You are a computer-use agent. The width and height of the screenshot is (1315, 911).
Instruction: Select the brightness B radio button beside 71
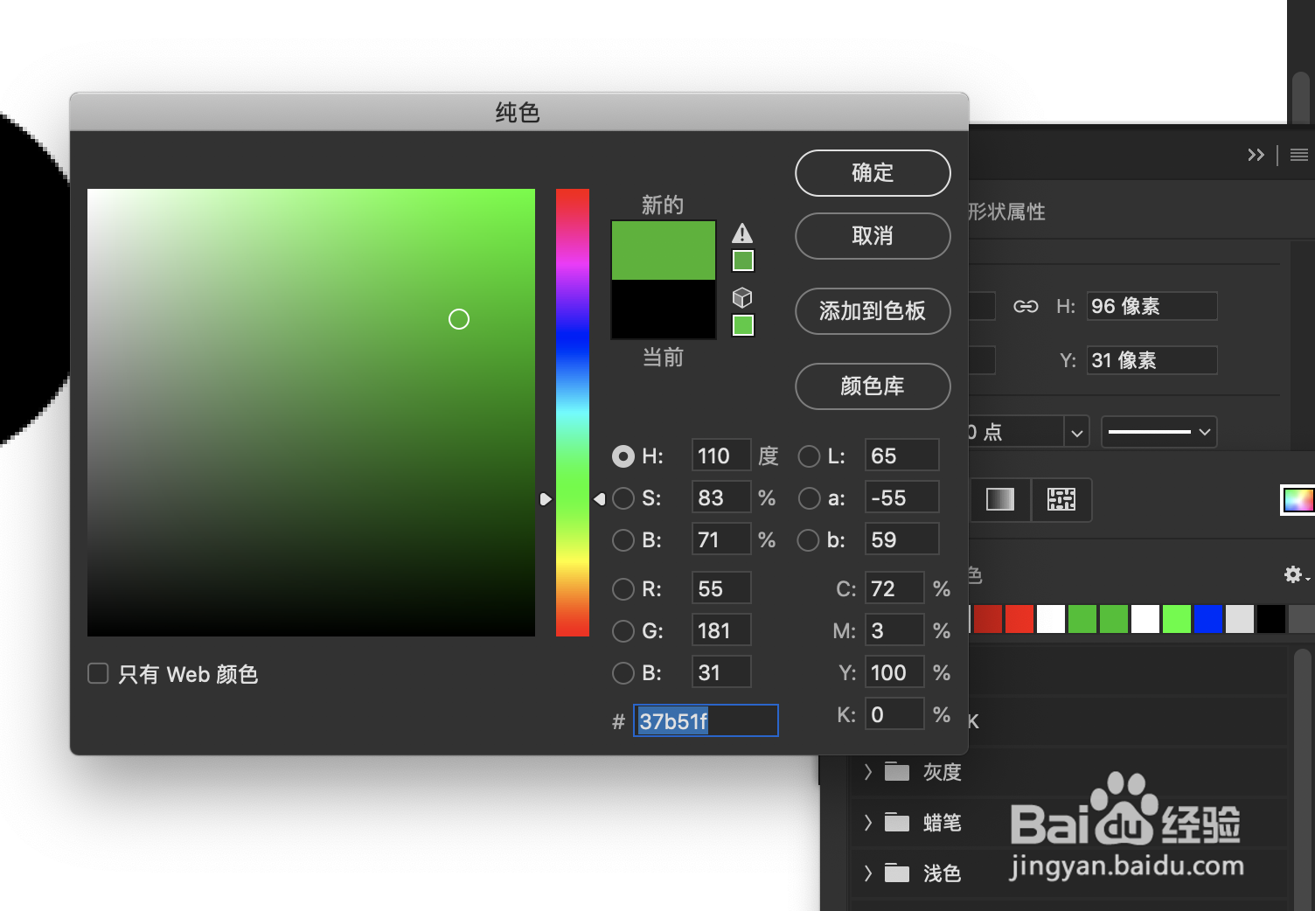(x=623, y=540)
